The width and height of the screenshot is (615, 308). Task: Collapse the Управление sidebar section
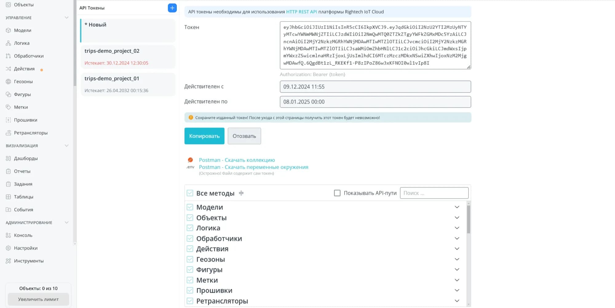(x=66, y=18)
